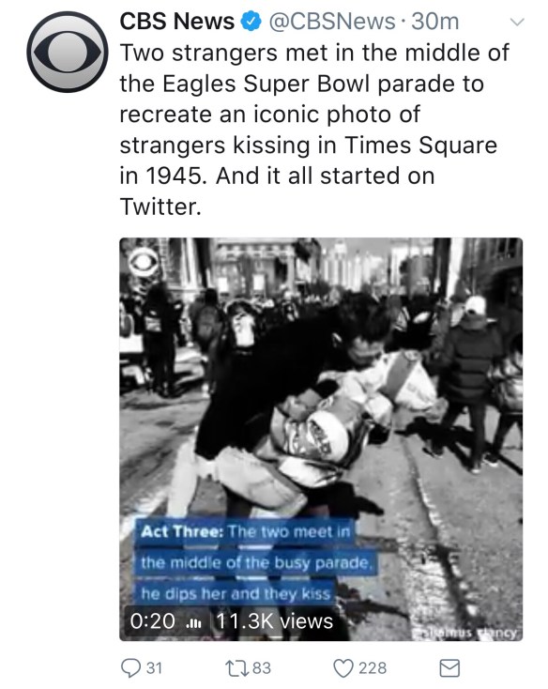Screen dimensions: 548x689
Task: Click the tweet text about Eagles parade
Action: (x=314, y=130)
